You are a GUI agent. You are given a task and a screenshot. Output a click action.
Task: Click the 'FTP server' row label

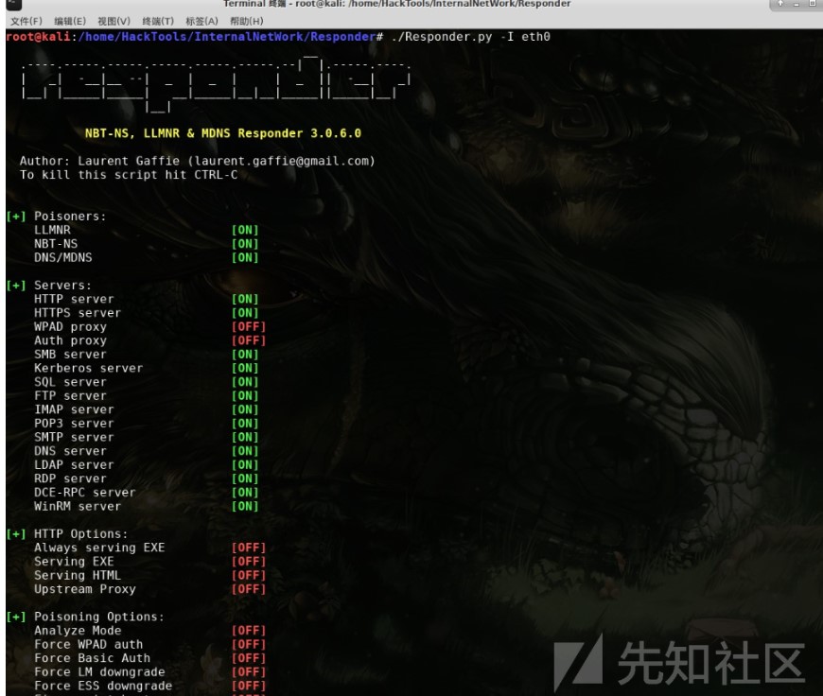[70, 396]
